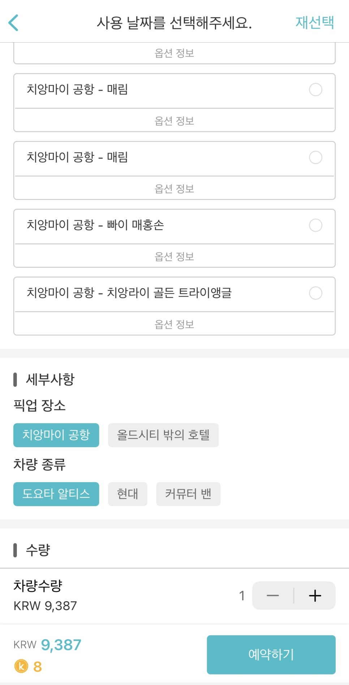The image size is (349, 685).
Task: Choose 치앙마이 공항 pickup location chip
Action: pyautogui.click(x=56, y=435)
